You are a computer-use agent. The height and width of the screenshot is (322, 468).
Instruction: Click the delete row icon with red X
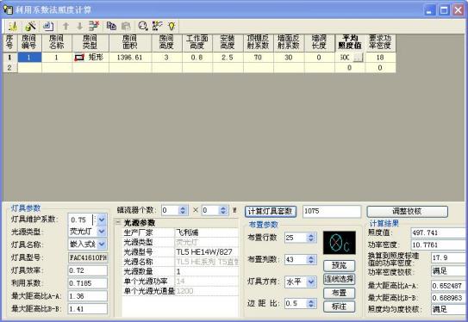(x=94, y=26)
